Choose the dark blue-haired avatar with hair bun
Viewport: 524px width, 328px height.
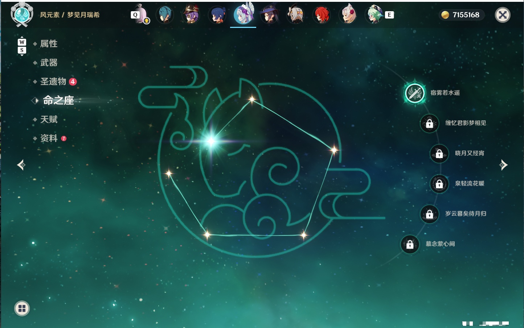[217, 15]
